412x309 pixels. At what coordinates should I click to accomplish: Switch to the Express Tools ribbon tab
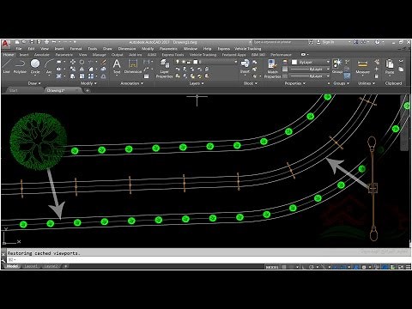[x=173, y=55]
